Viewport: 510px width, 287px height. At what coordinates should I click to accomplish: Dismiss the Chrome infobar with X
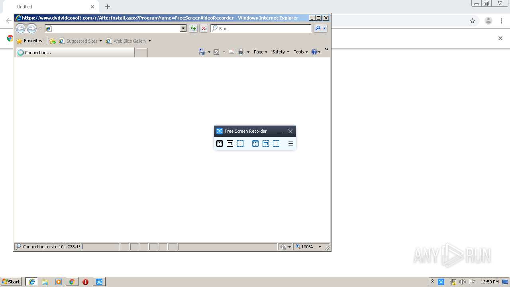[x=500, y=38]
